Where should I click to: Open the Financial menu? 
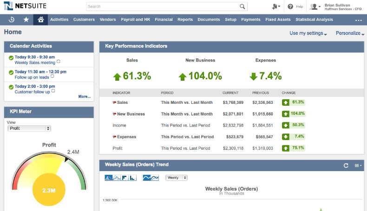tap(164, 19)
